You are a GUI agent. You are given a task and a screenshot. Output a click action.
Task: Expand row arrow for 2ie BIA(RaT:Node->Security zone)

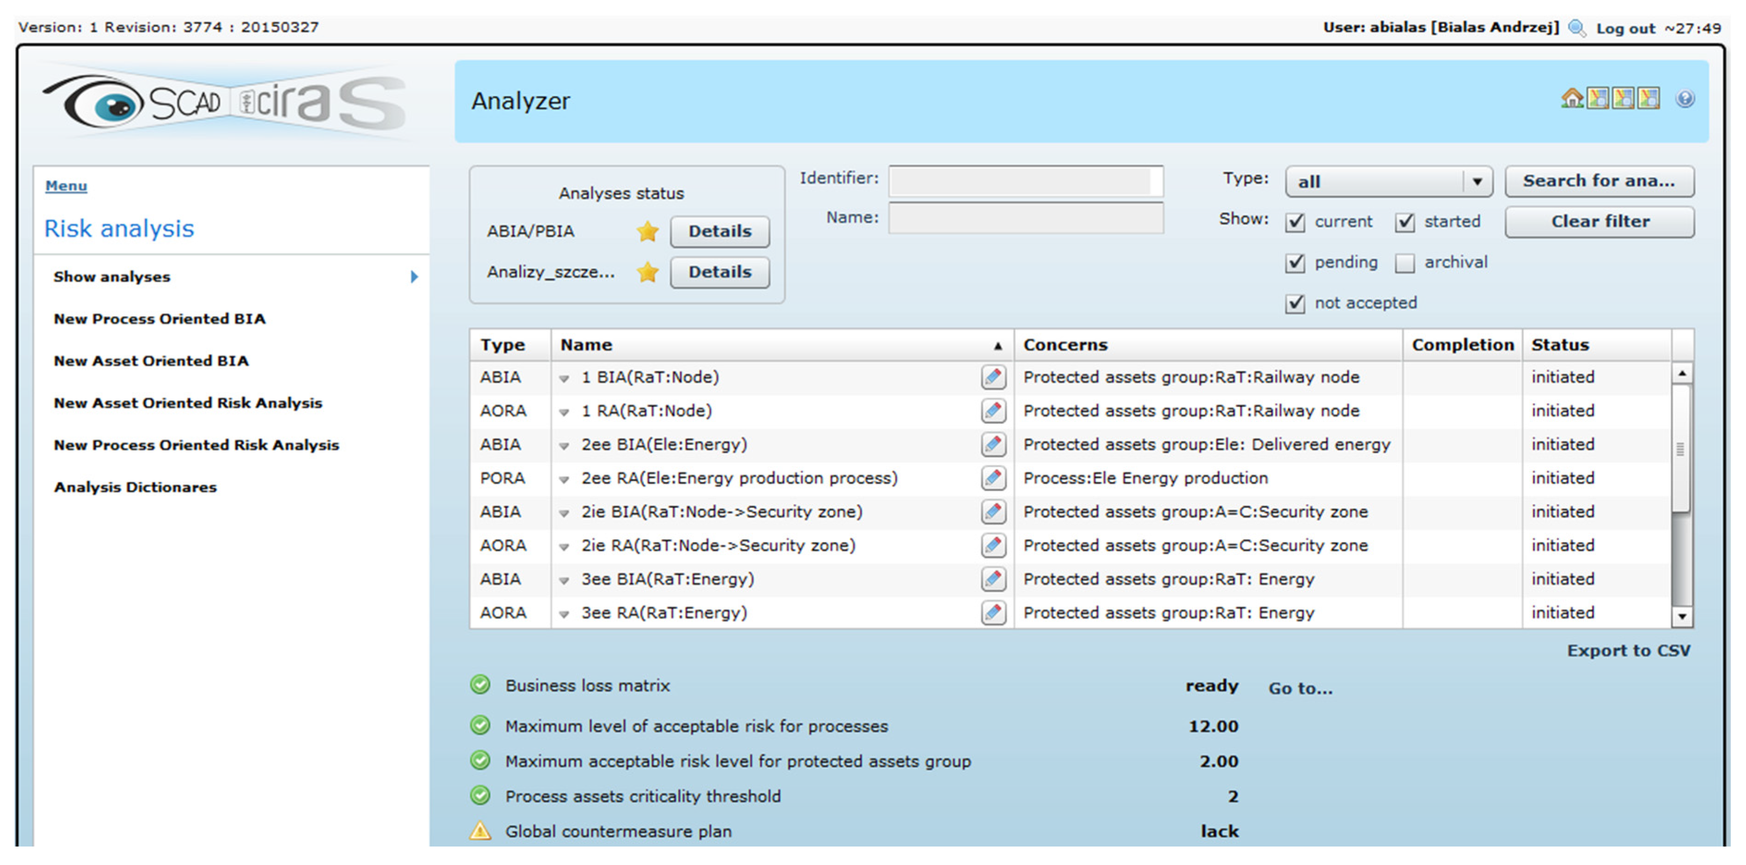pyautogui.click(x=564, y=513)
